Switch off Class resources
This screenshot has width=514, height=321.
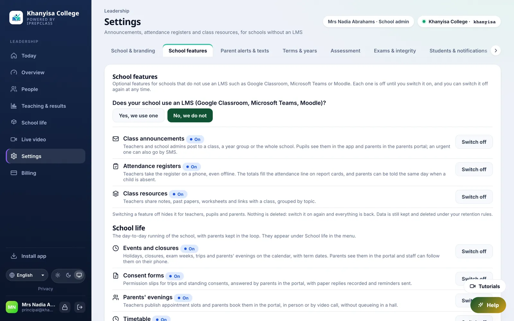[474, 197]
